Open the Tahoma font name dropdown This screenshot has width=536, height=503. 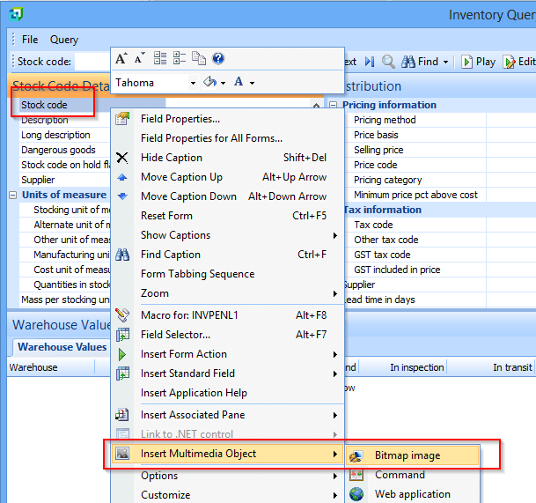(193, 83)
